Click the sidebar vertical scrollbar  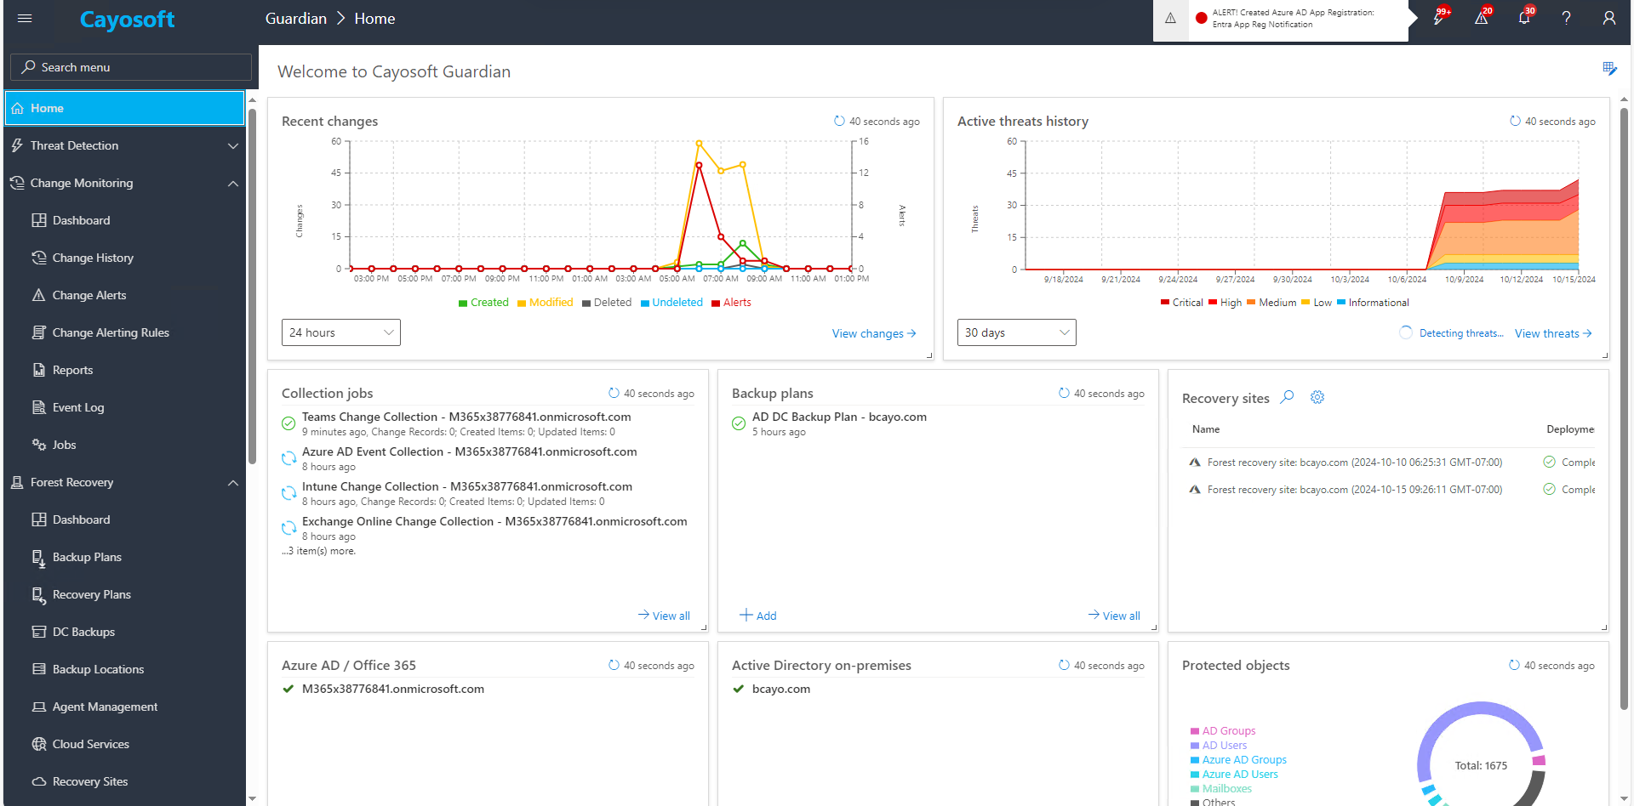[x=252, y=287]
